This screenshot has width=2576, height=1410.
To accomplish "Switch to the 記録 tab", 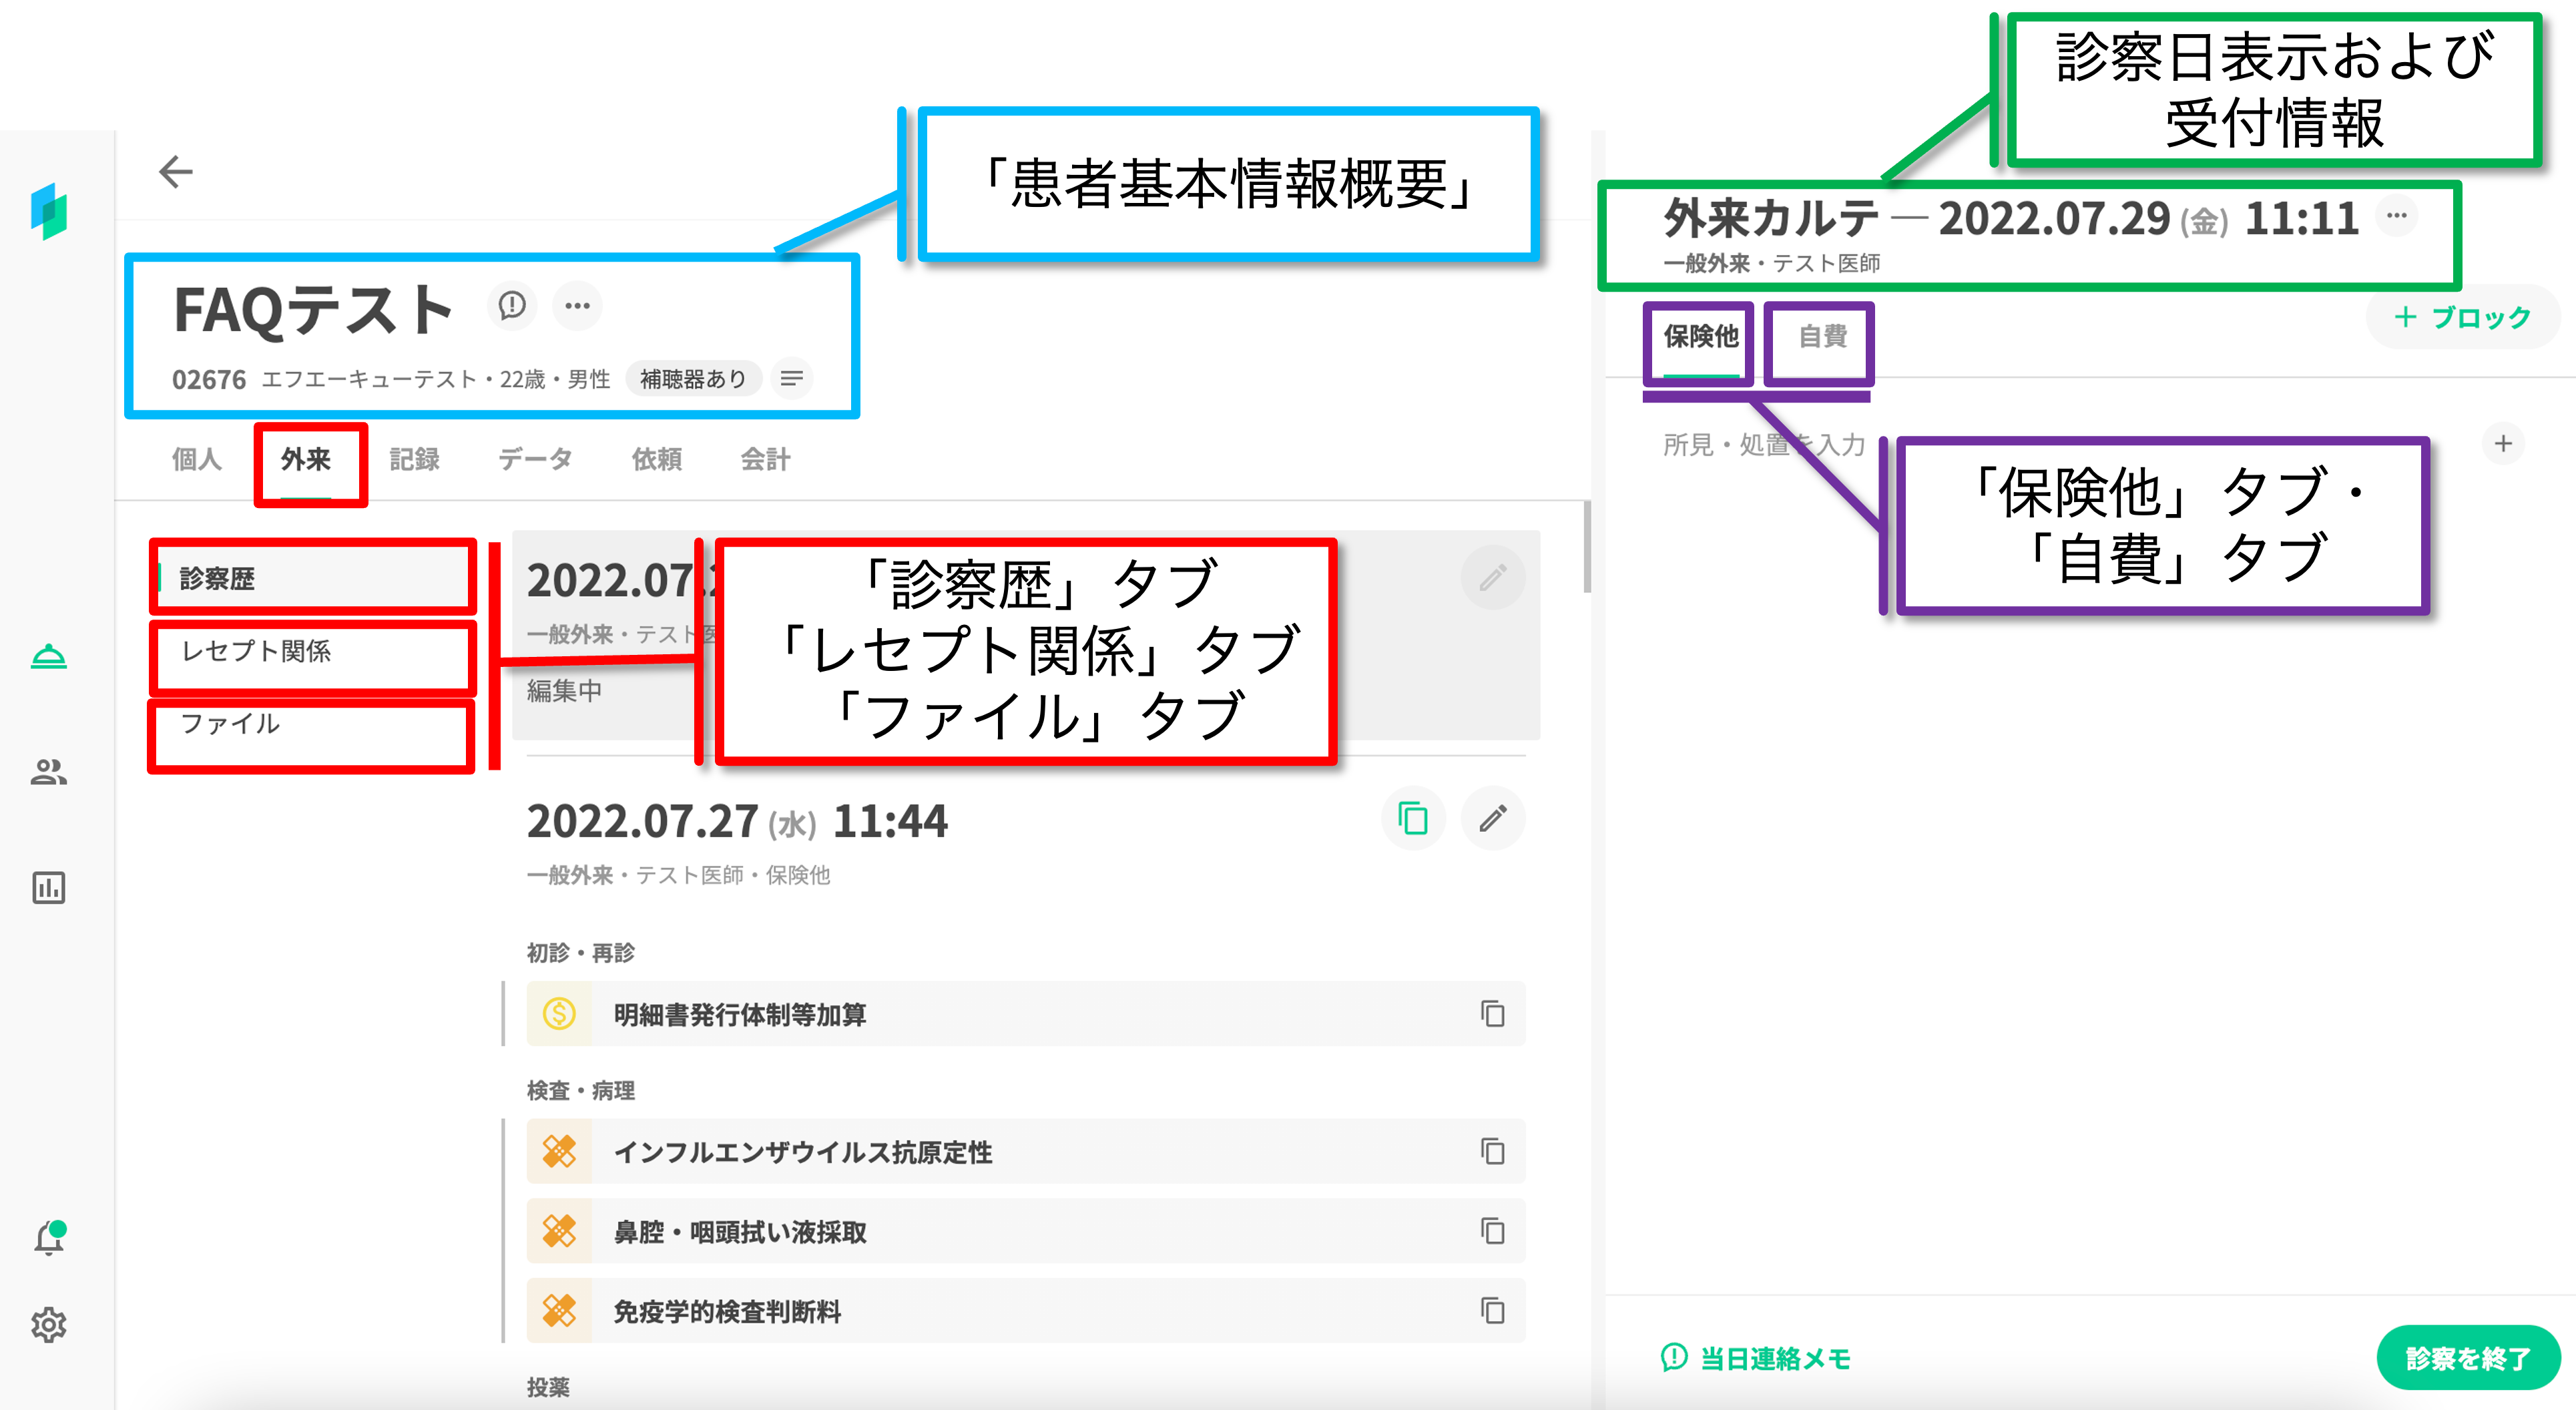I will coord(414,459).
